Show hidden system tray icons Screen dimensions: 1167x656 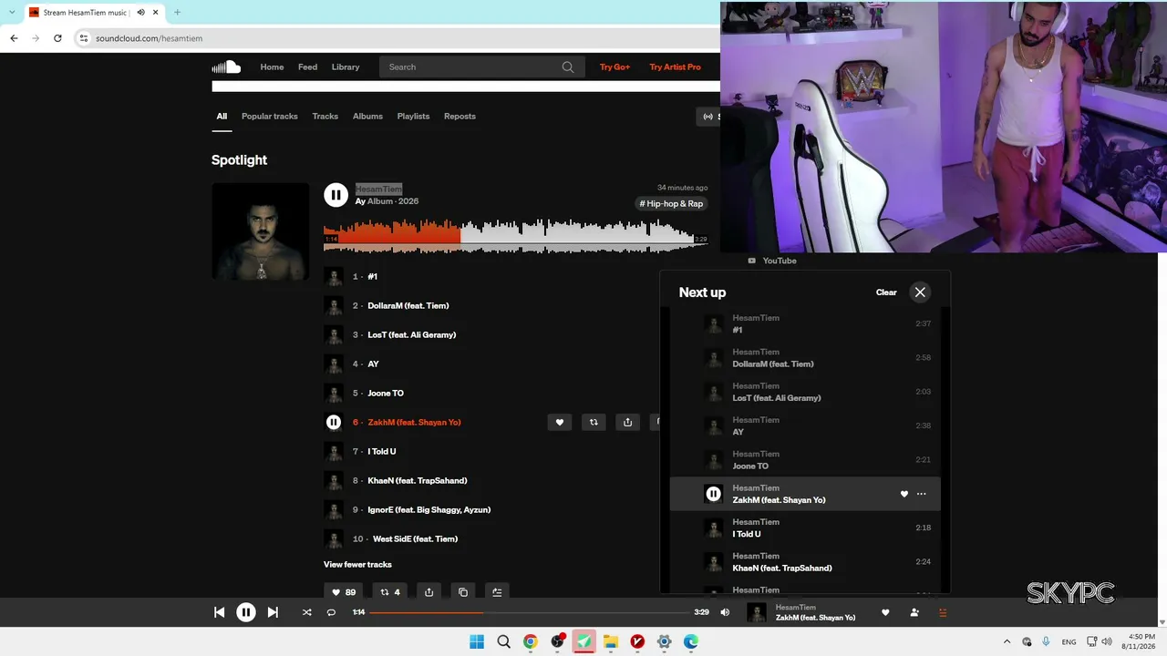(1007, 641)
